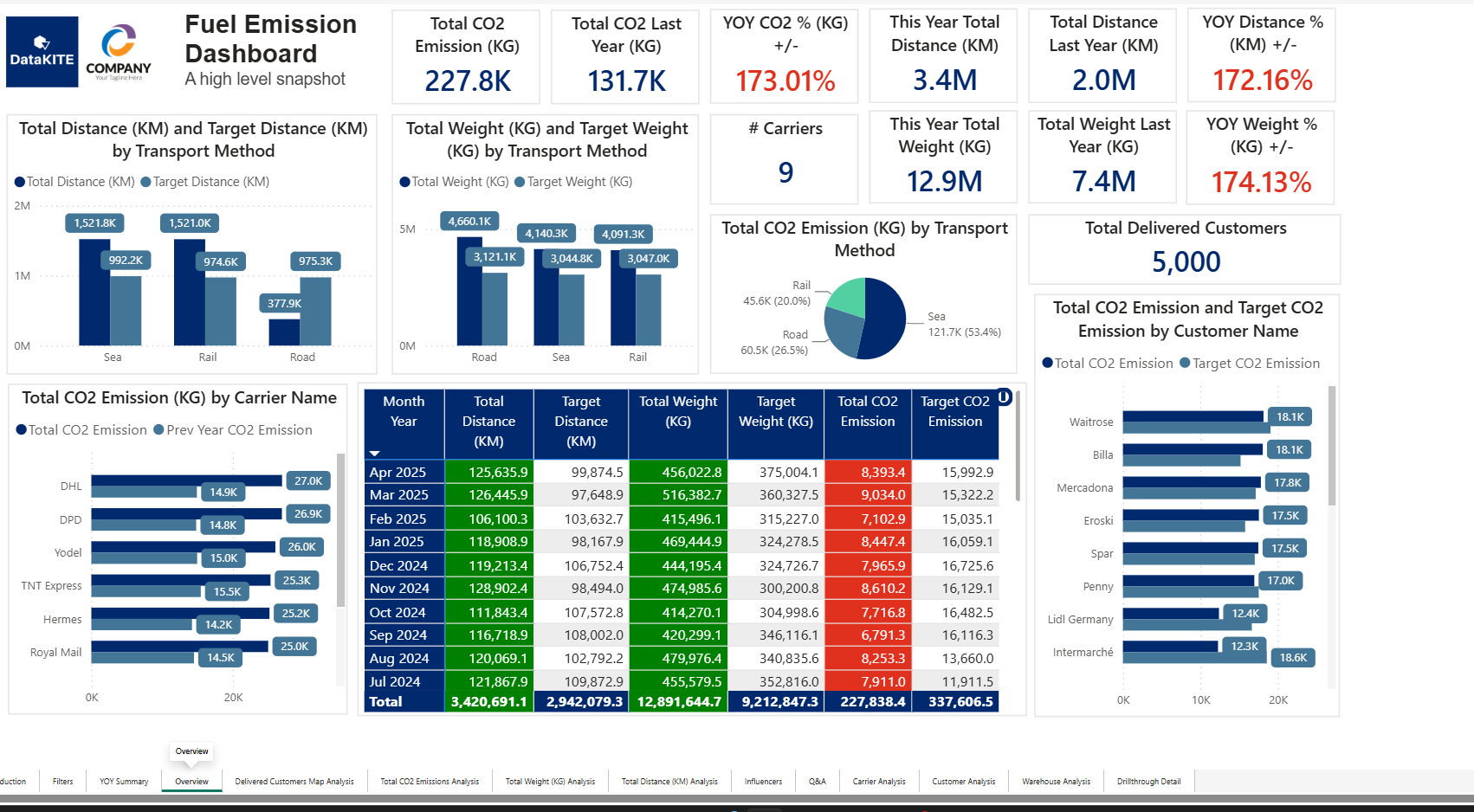Click the Prev Year CO2 Emission legend marker

pyautogui.click(x=158, y=429)
